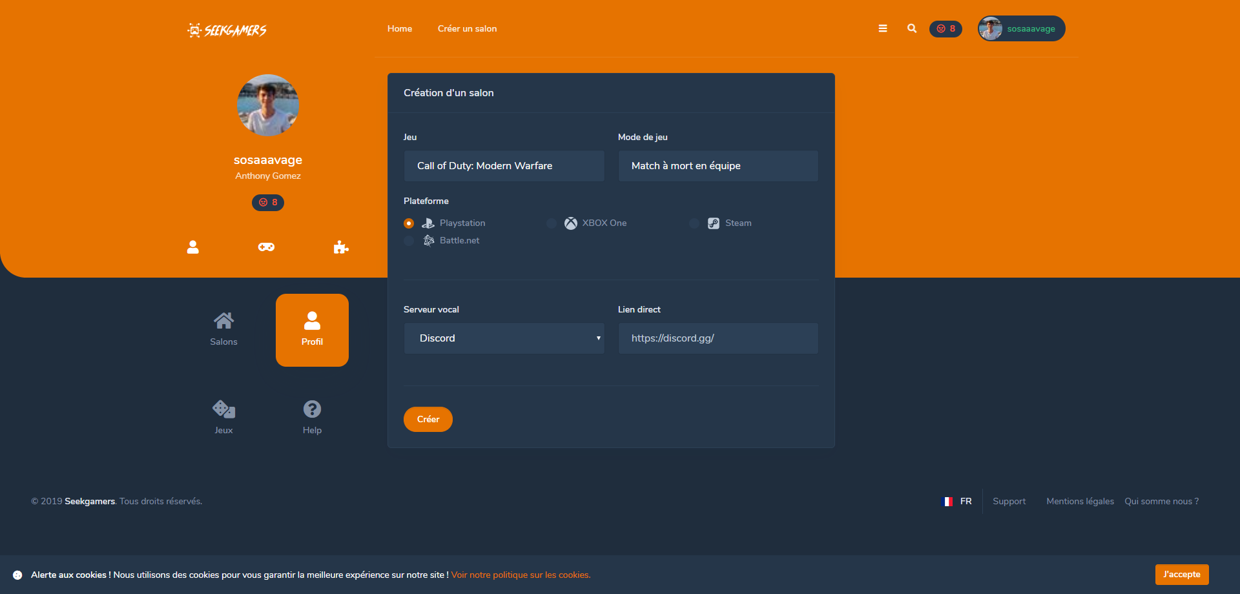This screenshot has height=594, width=1240.
Task: Click the badge showing 8 under Anthony Gomez
Action: click(x=268, y=203)
